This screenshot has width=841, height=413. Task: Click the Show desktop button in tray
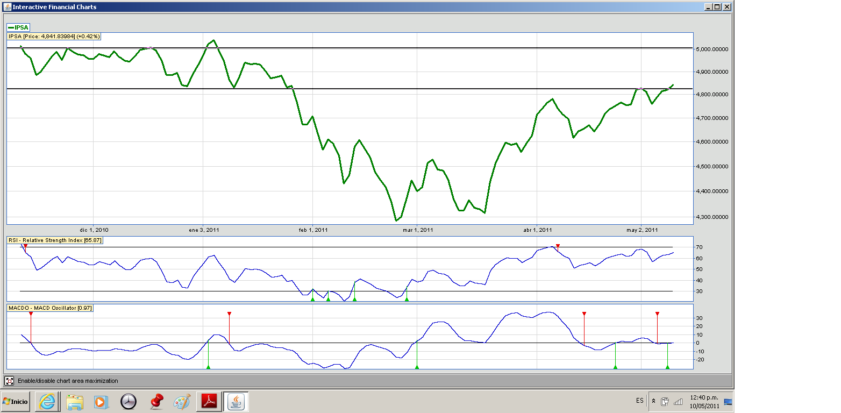point(728,401)
